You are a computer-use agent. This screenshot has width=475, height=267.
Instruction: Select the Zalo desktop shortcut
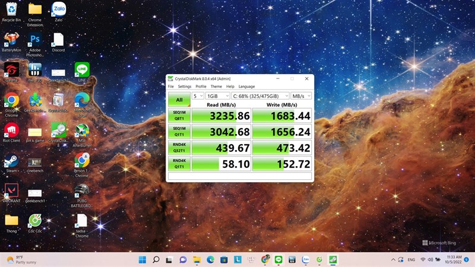[x=58, y=12]
